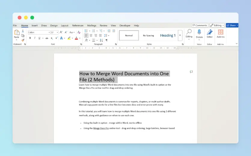The image size is (251, 156).
Task: Cut selection with the scissors icon
Action: (23, 31)
